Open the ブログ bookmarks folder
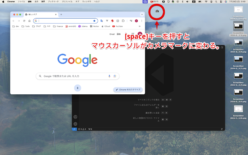248x155 pixels. click(x=37, y=26)
